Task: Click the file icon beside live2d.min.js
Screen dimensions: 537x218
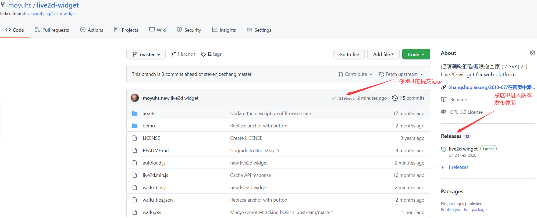Action: (135, 175)
